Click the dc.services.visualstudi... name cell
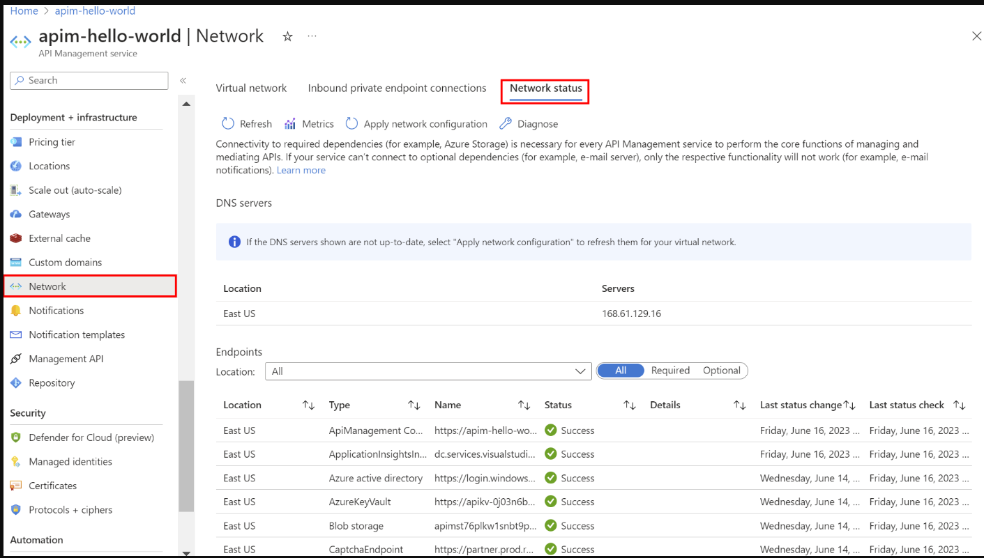The height and width of the screenshot is (558, 984). click(x=485, y=454)
